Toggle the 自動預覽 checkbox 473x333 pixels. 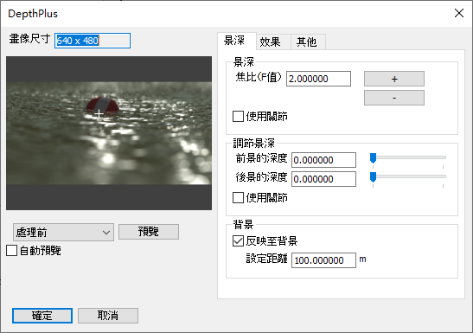[x=11, y=251]
